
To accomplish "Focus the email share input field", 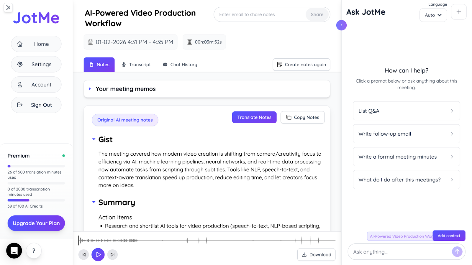I will 260,14.
